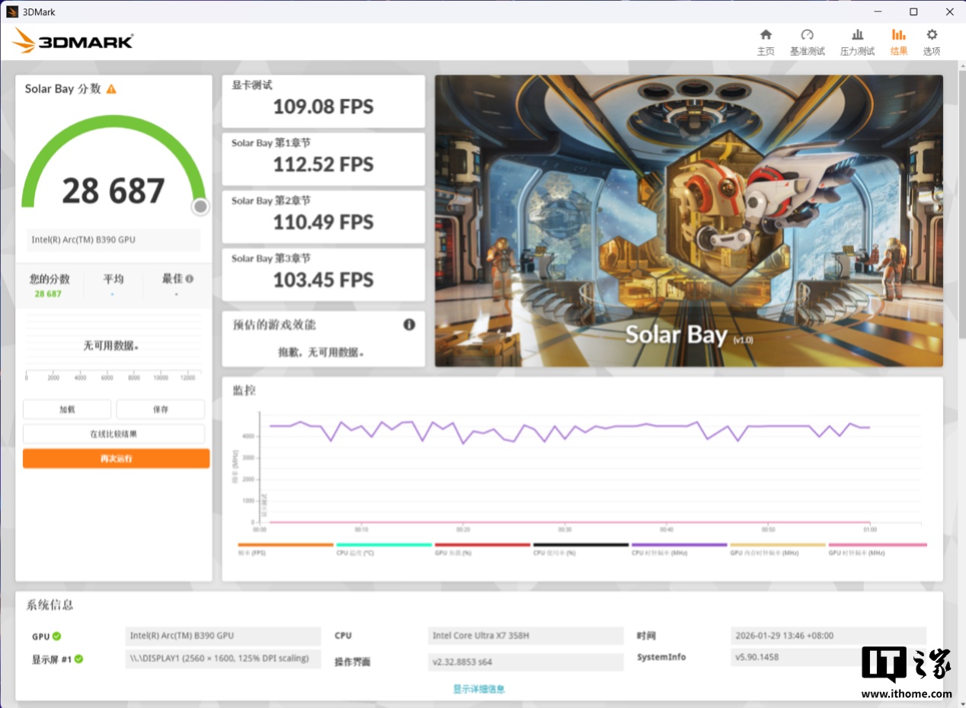
Task: Click the 103.45 FPS chapter 3 value
Action: [323, 280]
